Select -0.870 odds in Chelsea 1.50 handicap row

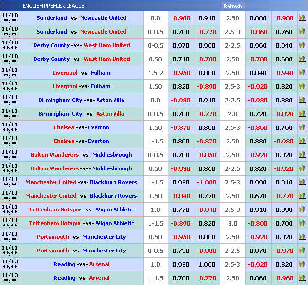(181, 127)
